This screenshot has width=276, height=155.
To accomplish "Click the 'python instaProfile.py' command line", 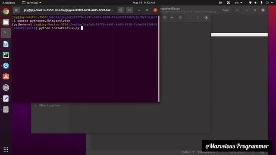I will (x=59, y=28).
